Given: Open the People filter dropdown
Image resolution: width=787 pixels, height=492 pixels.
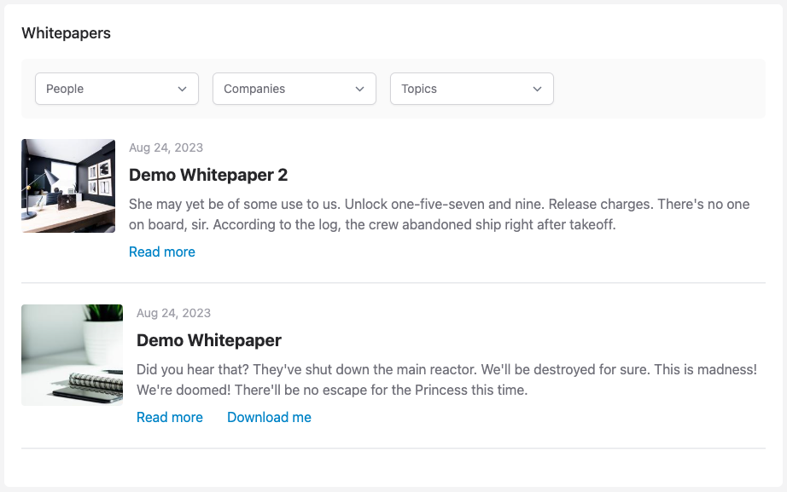Looking at the screenshot, I should tap(117, 89).
